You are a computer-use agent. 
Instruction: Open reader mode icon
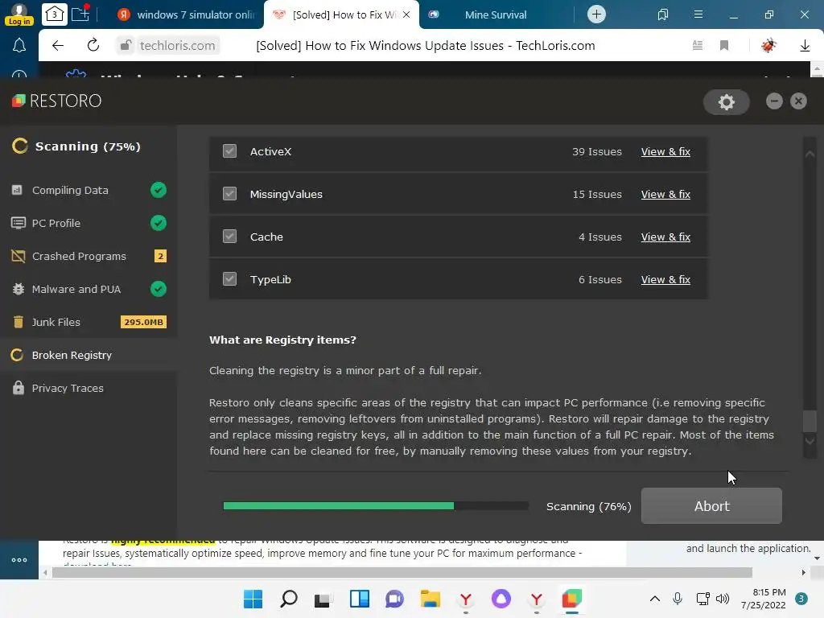tap(698, 46)
